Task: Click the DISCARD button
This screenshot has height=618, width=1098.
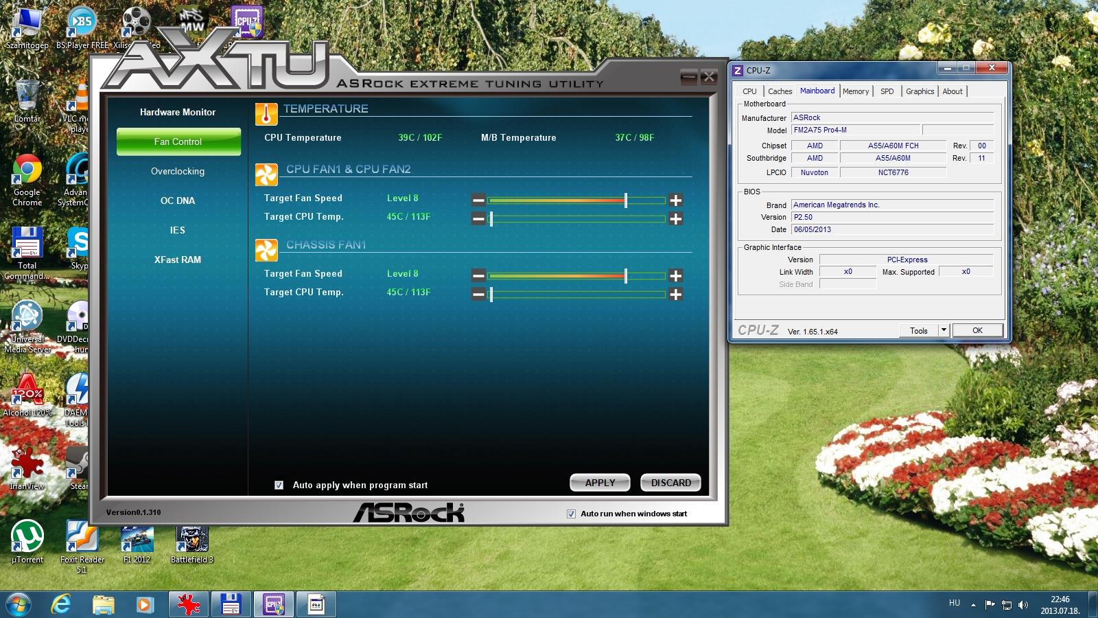Action: 670,483
